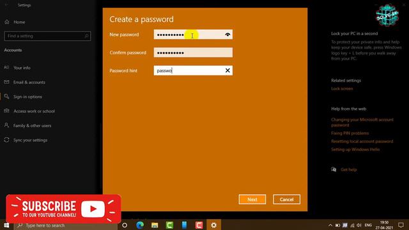Image resolution: width=409 pixels, height=230 pixels.
Task: Open the Lock screen related setting
Action: click(x=342, y=89)
